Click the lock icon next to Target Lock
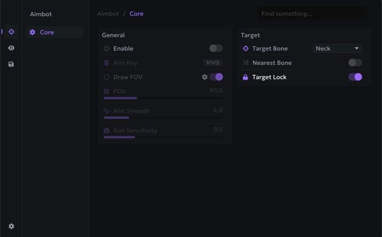 tap(245, 77)
